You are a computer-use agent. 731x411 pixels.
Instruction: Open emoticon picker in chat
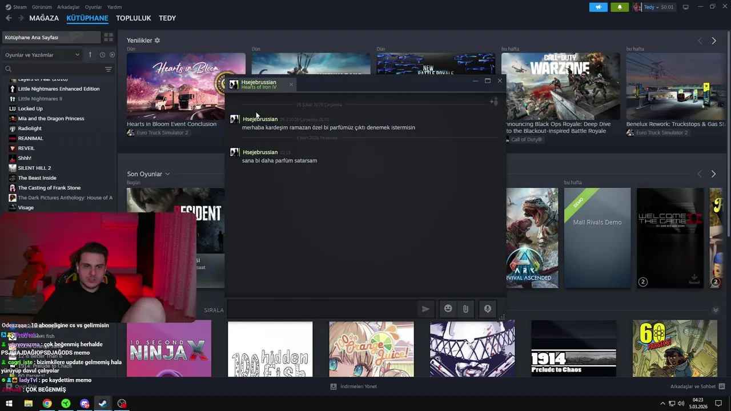[x=448, y=309]
